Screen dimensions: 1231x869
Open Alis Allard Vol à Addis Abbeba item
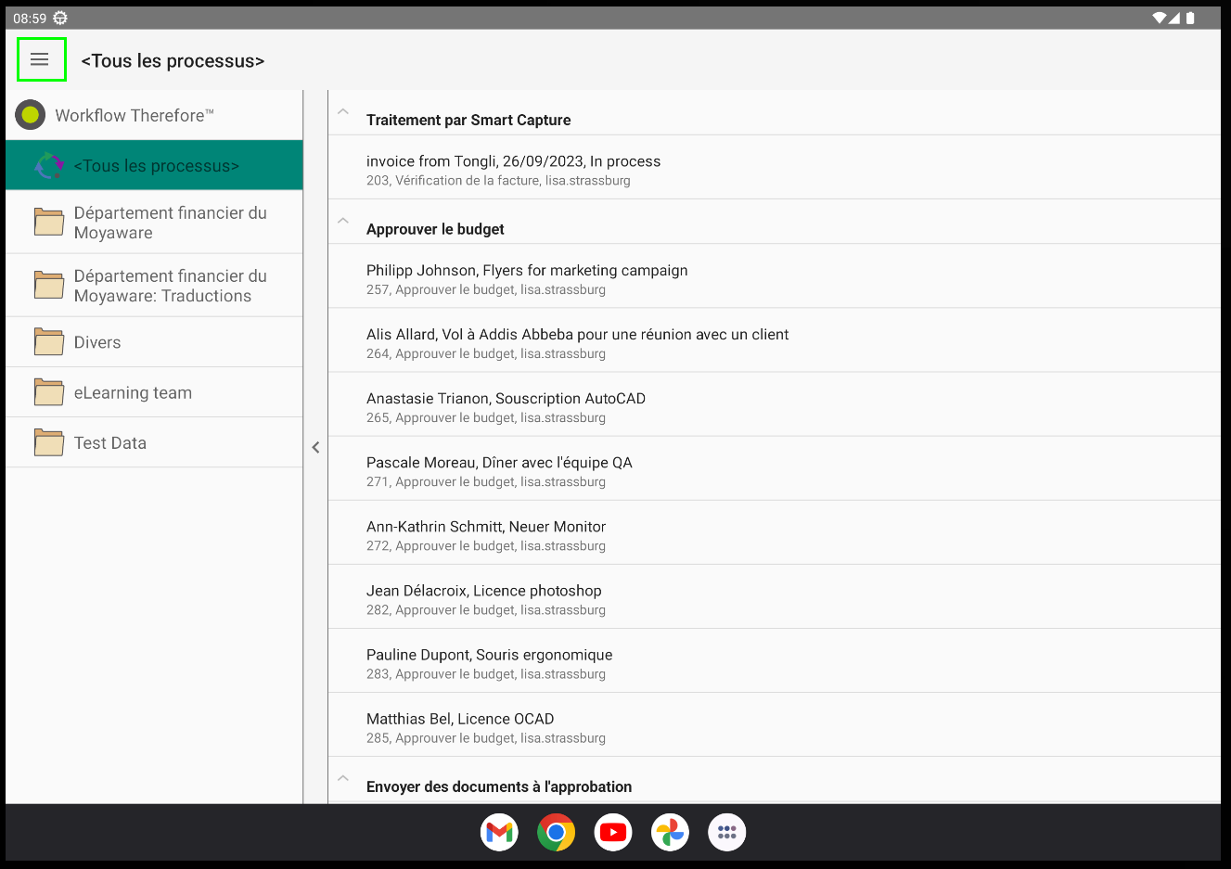click(x=775, y=342)
